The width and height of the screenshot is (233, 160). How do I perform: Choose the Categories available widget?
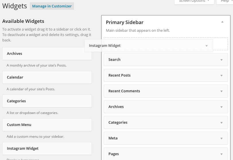(x=47, y=101)
